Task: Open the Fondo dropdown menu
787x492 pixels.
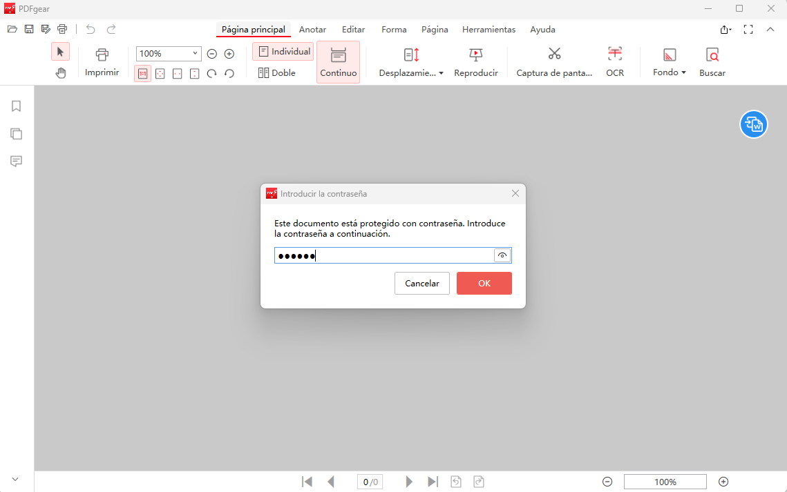Action: [x=668, y=71]
